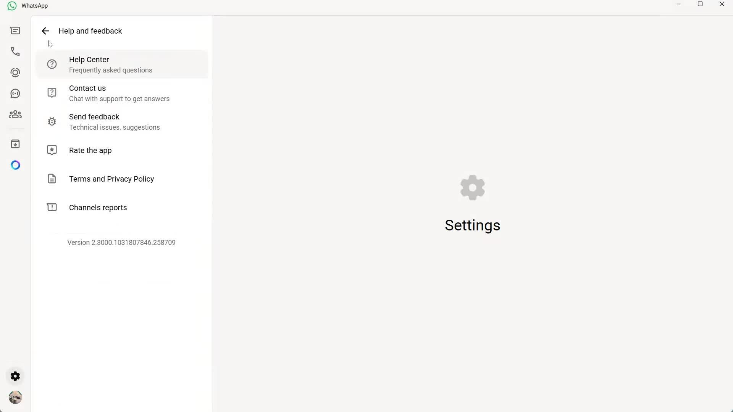Click the Send feedback bug icon
The height and width of the screenshot is (412, 733).
(x=52, y=121)
